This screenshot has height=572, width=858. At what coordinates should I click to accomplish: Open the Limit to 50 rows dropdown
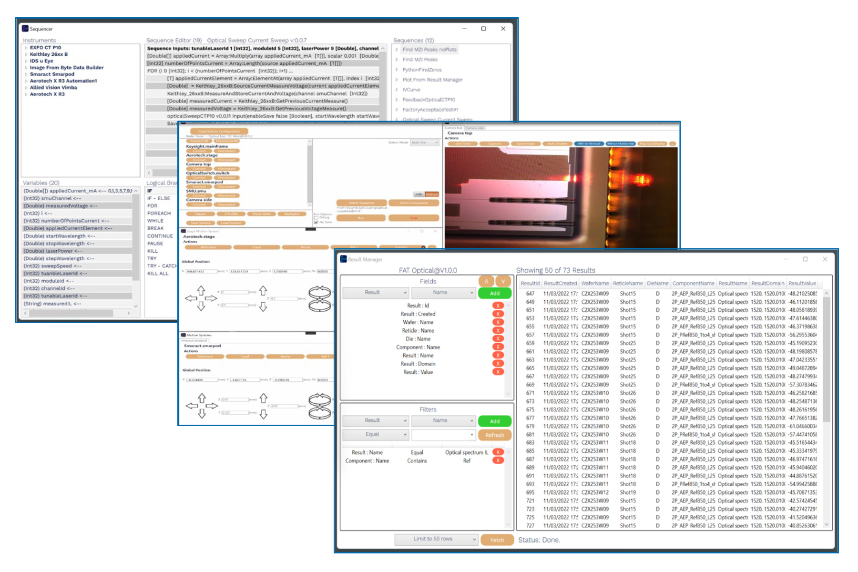point(436,539)
